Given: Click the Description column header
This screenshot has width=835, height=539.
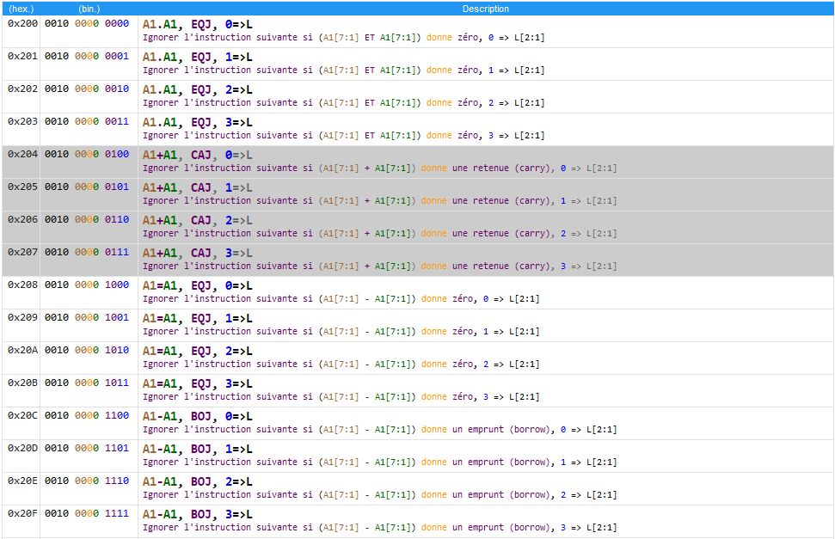Looking at the screenshot, I should (x=485, y=9).
